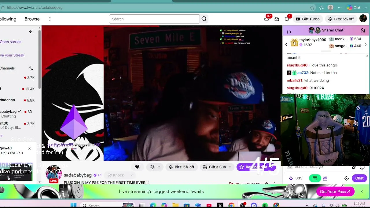
Task: Click the twitch.tv address bar URL
Action: point(34,8)
